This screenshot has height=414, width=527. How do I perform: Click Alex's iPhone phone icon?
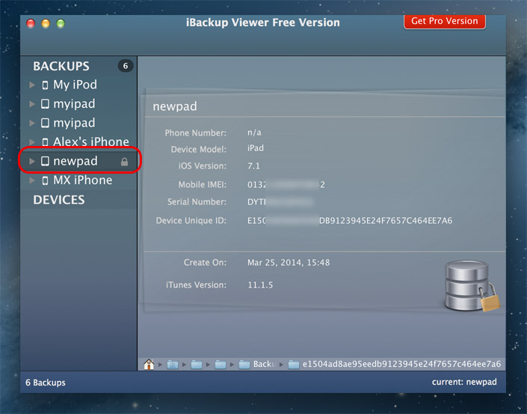[45, 142]
